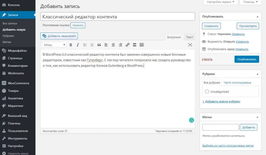Apply italic formatting to text
Viewport: 266px width, 155px height.
tap(78, 45)
